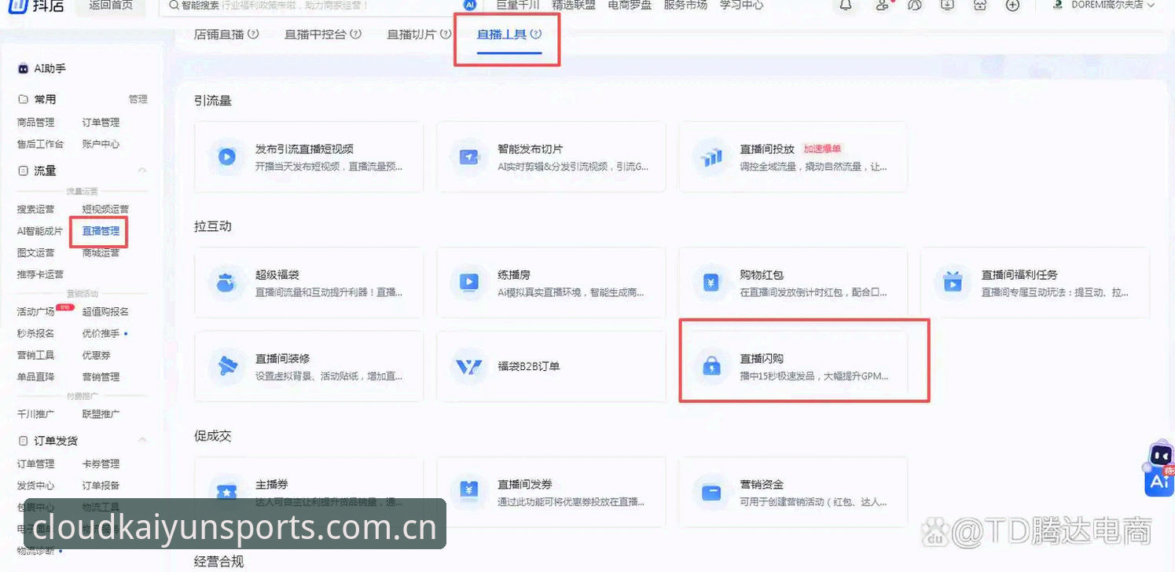The width and height of the screenshot is (1175, 572).
Task: Open the 购物红包 envelope icon
Action: click(712, 282)
